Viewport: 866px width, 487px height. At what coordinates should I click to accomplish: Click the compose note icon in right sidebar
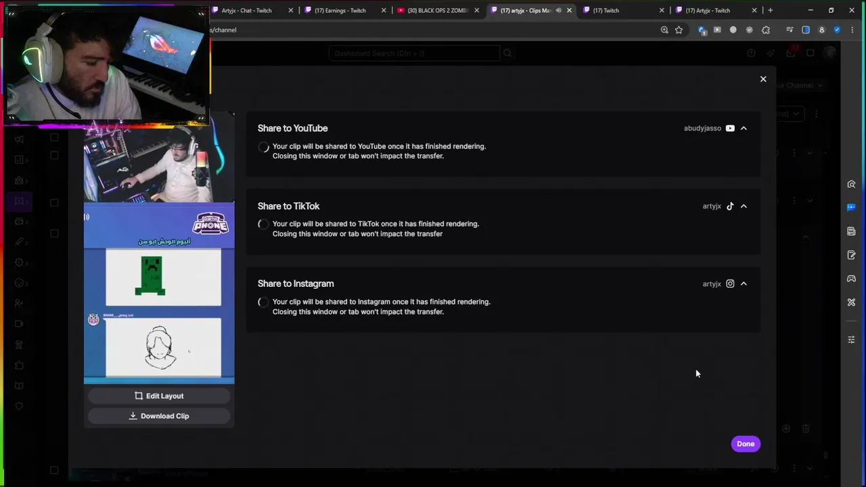coord(851,255)
